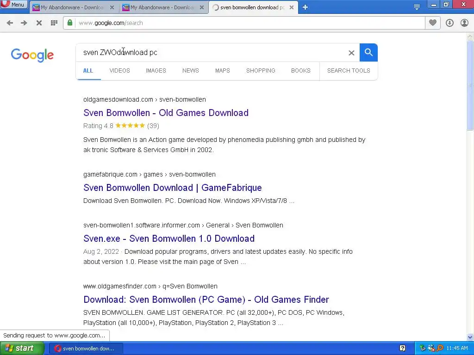The image size is (474, 355).
Task: Open the user account icon
Action: tap(464, 23)
